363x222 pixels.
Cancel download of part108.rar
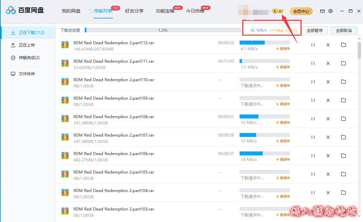[328, 119]
